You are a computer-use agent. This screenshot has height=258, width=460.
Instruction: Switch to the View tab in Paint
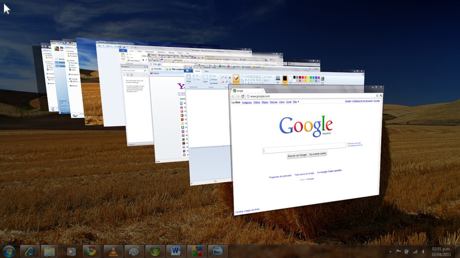point(206,71)
